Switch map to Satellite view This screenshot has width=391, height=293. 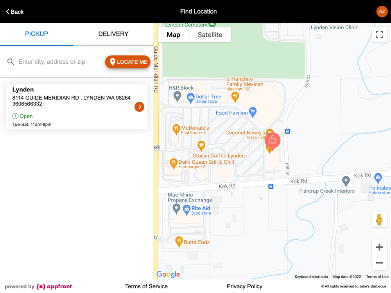(x=210, y=35)
